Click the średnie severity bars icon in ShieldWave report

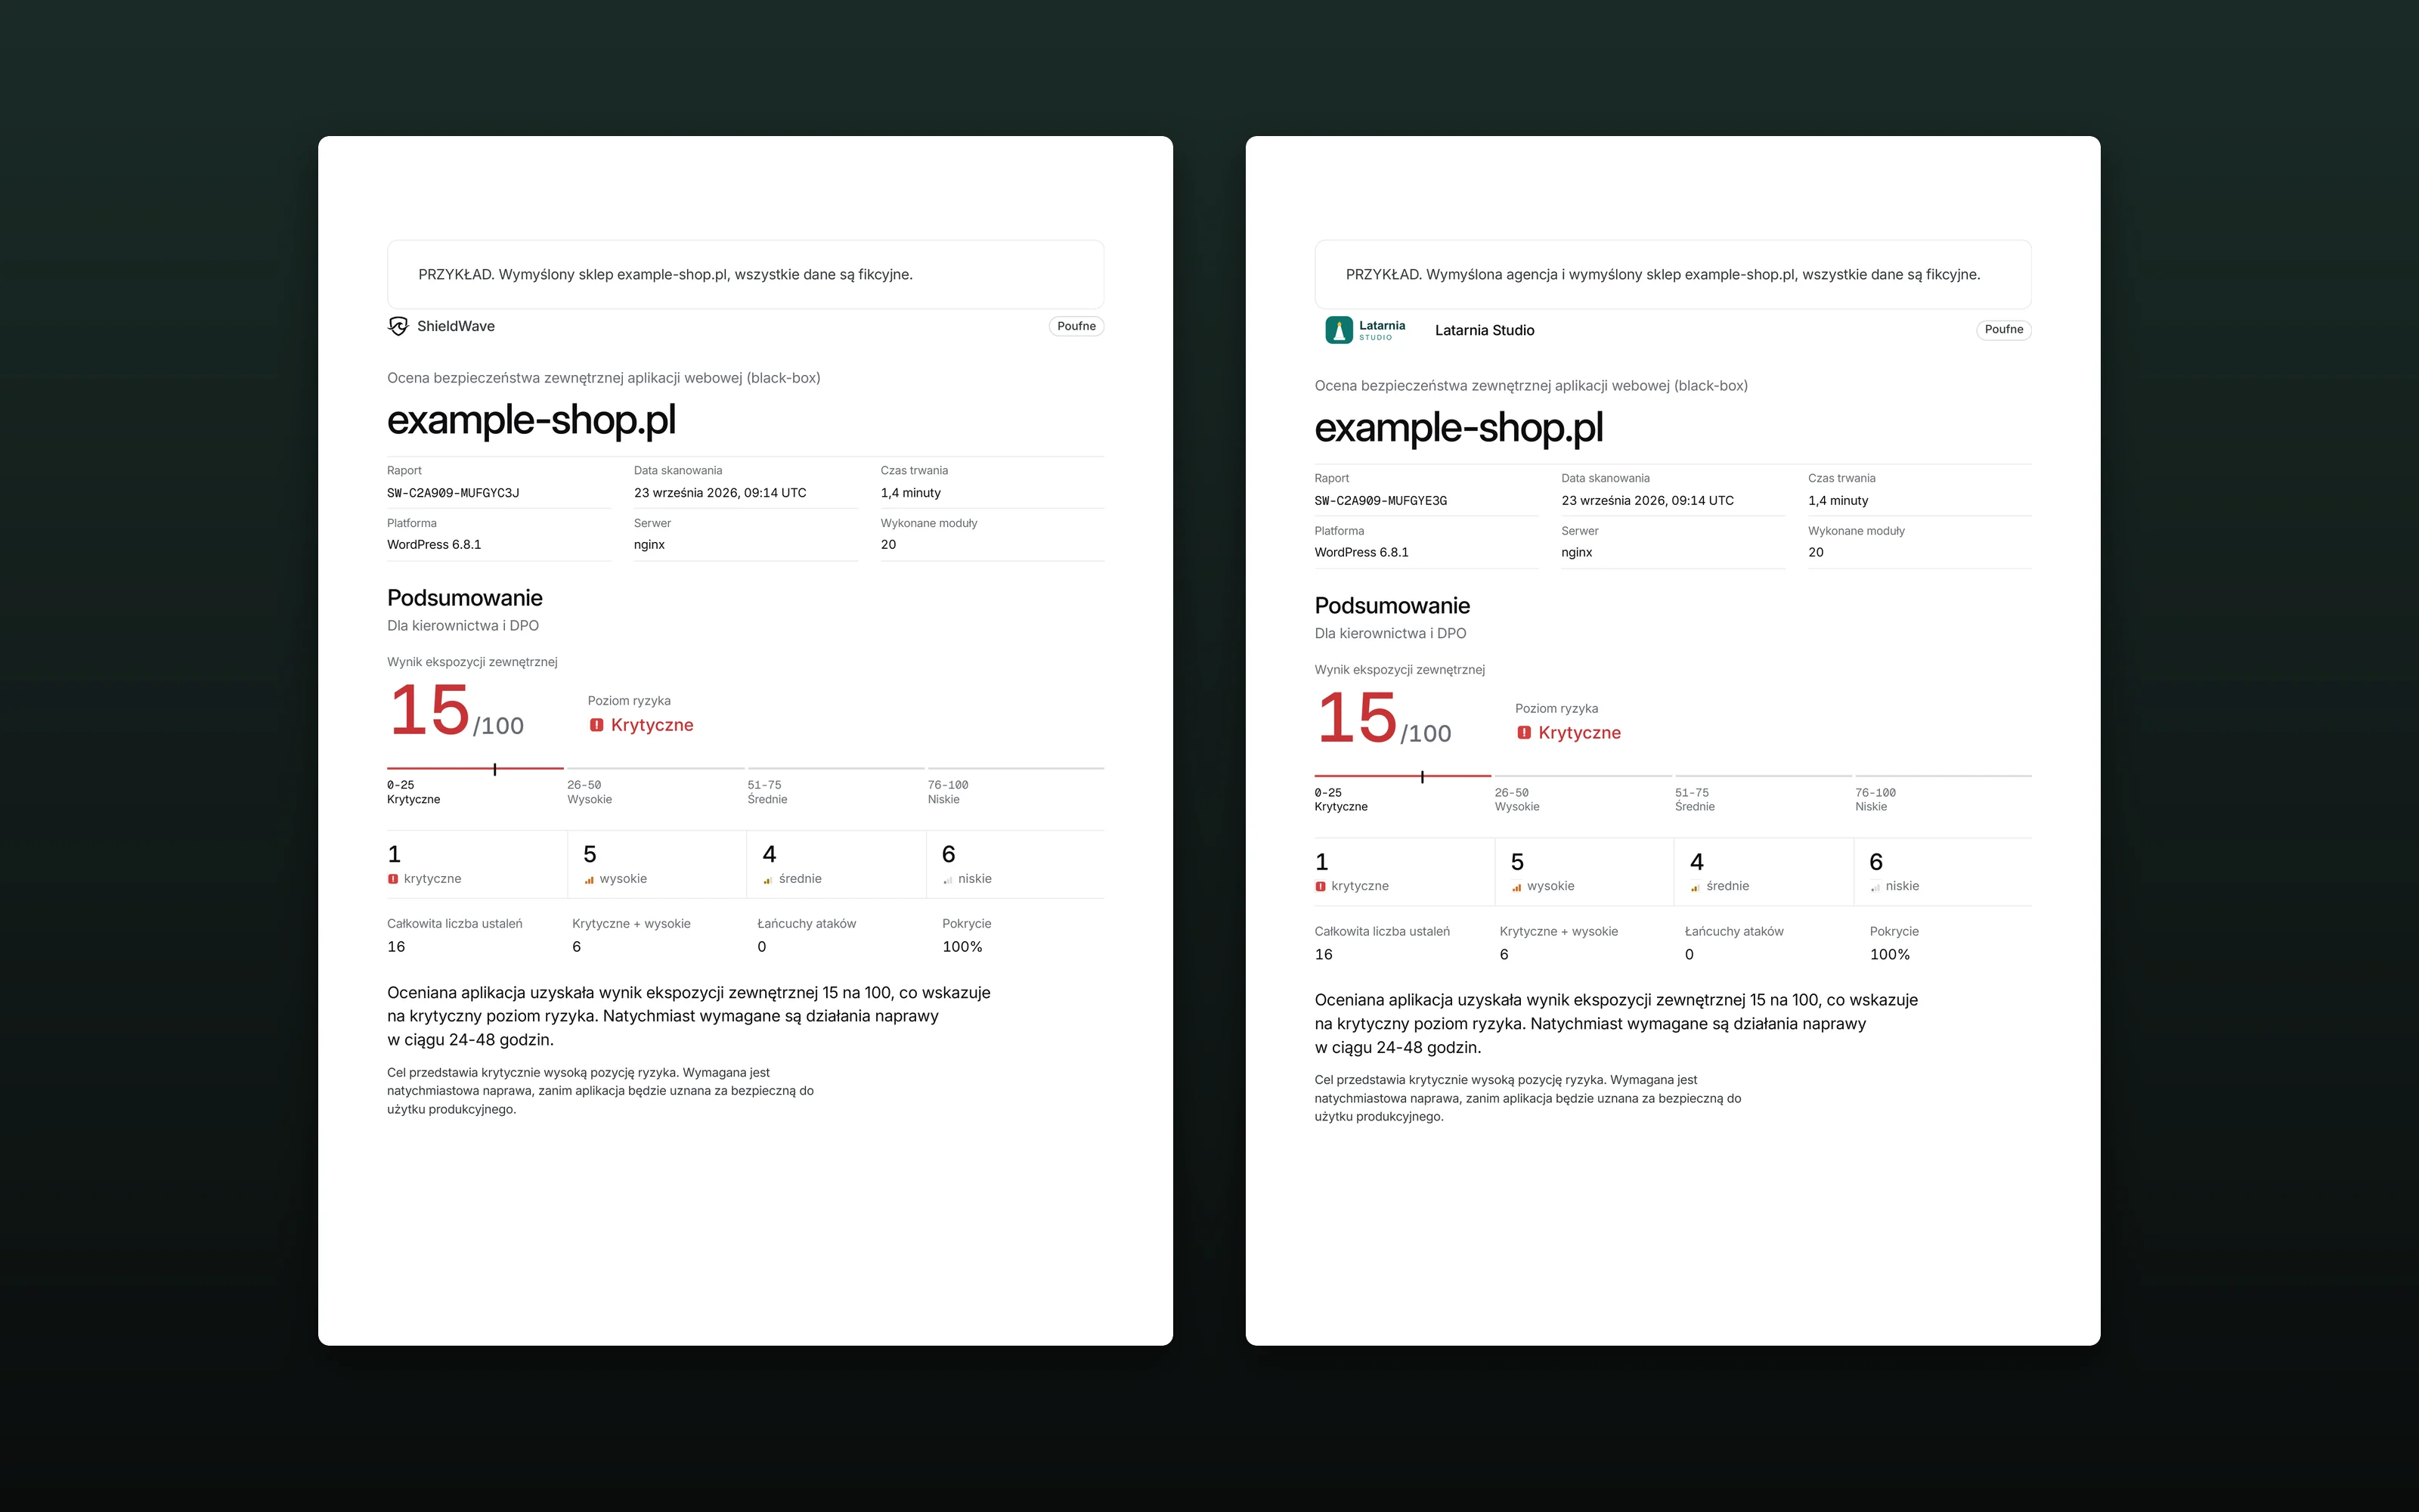point(769,880)
